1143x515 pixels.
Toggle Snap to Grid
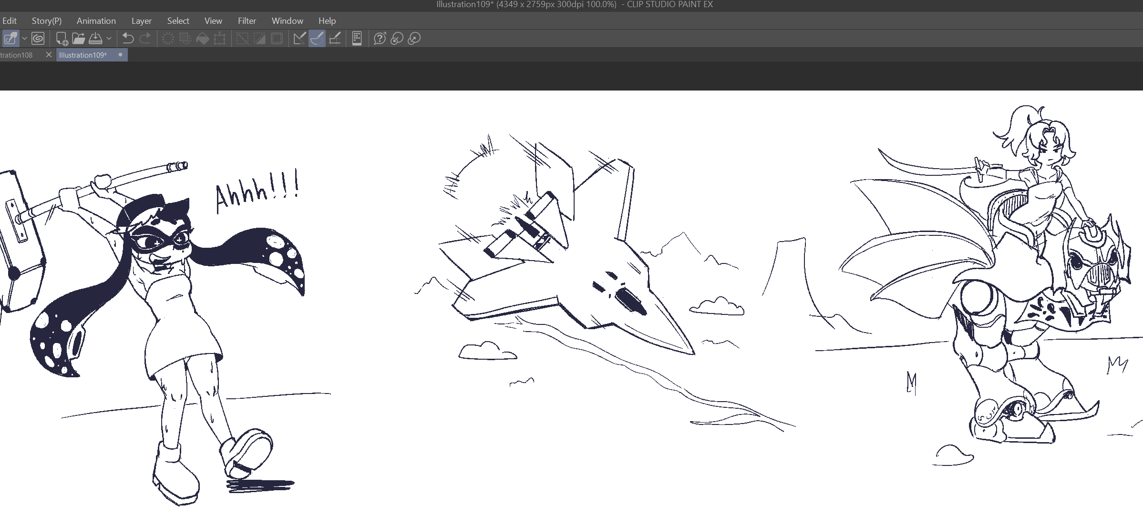[x=335, y=39]
